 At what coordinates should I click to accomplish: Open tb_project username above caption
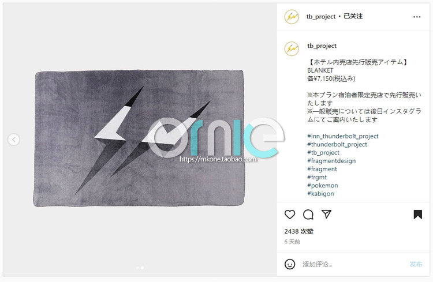pos(322,46)
